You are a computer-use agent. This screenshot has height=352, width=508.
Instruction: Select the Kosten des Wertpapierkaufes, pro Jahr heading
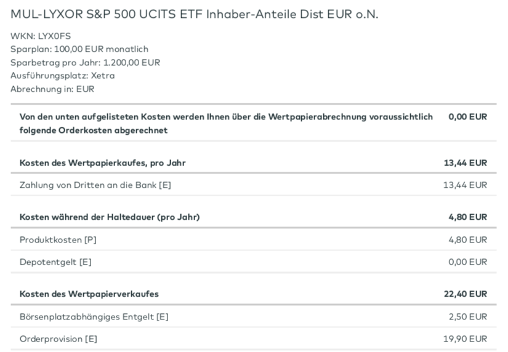[x=103, y=163]
